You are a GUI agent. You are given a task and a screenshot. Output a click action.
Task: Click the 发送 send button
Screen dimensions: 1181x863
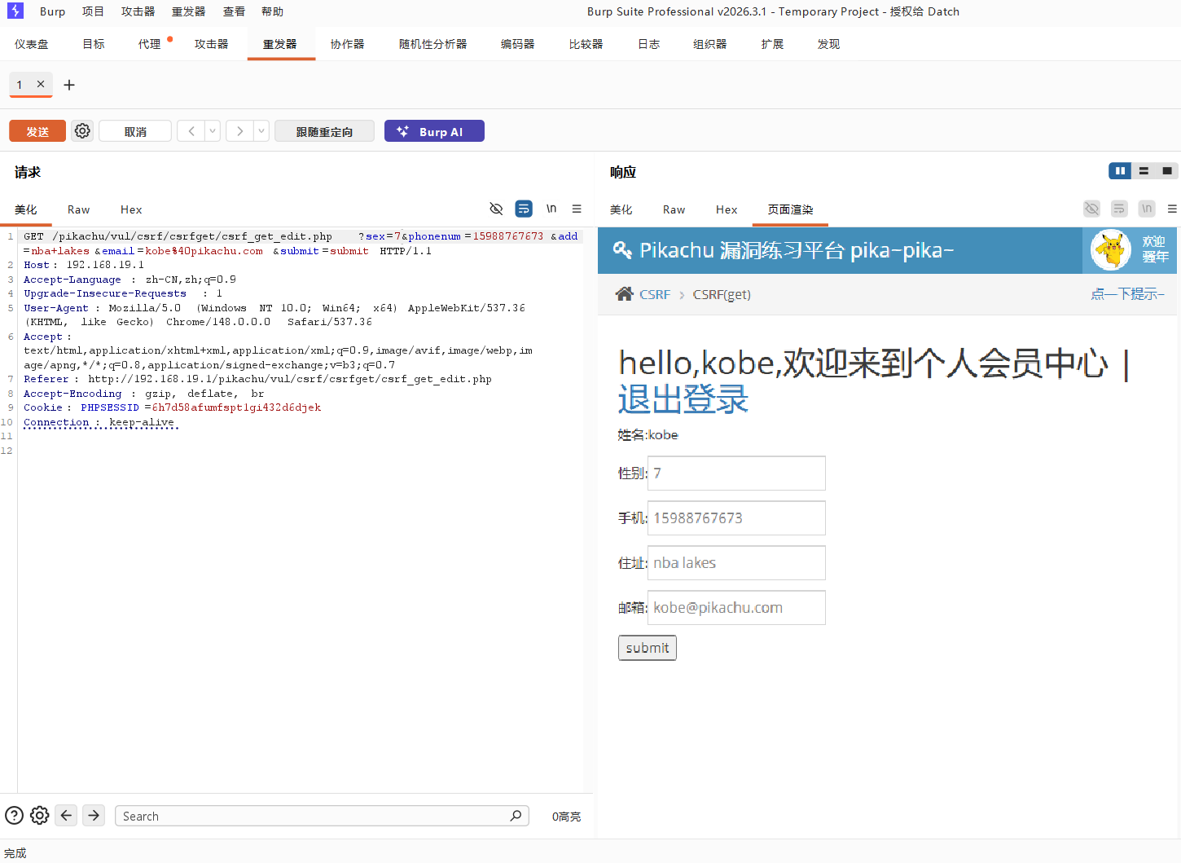pyautogui.click(x=37, y=131)
